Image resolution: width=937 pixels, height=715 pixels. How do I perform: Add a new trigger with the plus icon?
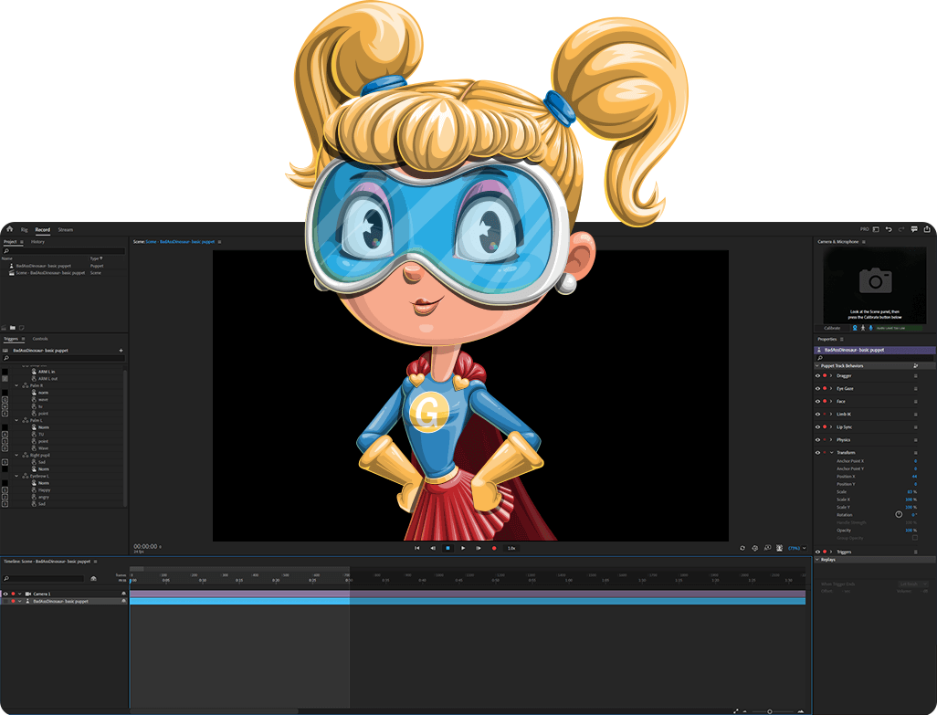pos(121,350)
